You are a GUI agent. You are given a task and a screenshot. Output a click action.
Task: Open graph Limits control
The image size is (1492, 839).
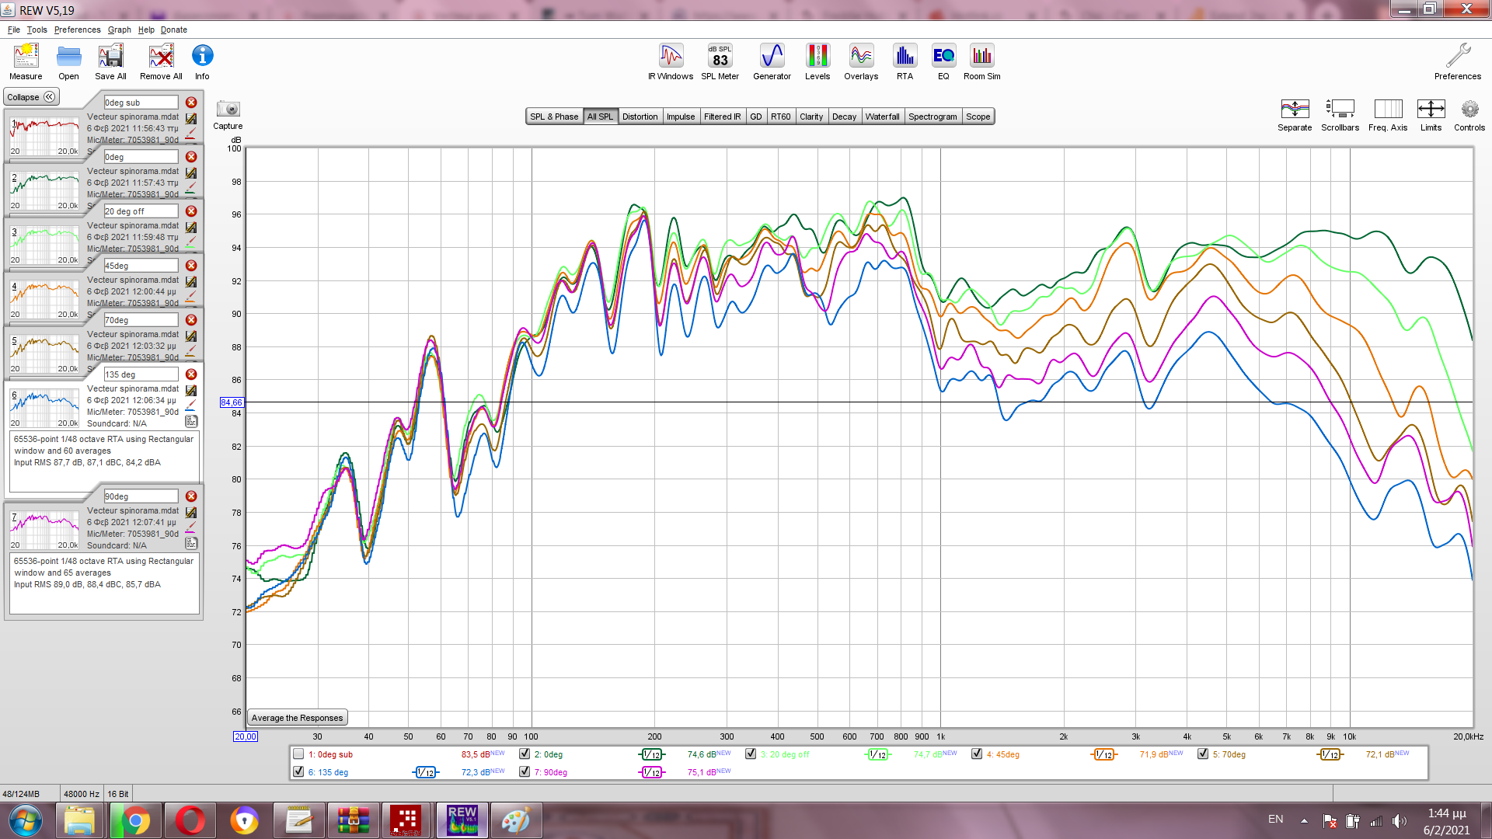tap(1431, 114)
